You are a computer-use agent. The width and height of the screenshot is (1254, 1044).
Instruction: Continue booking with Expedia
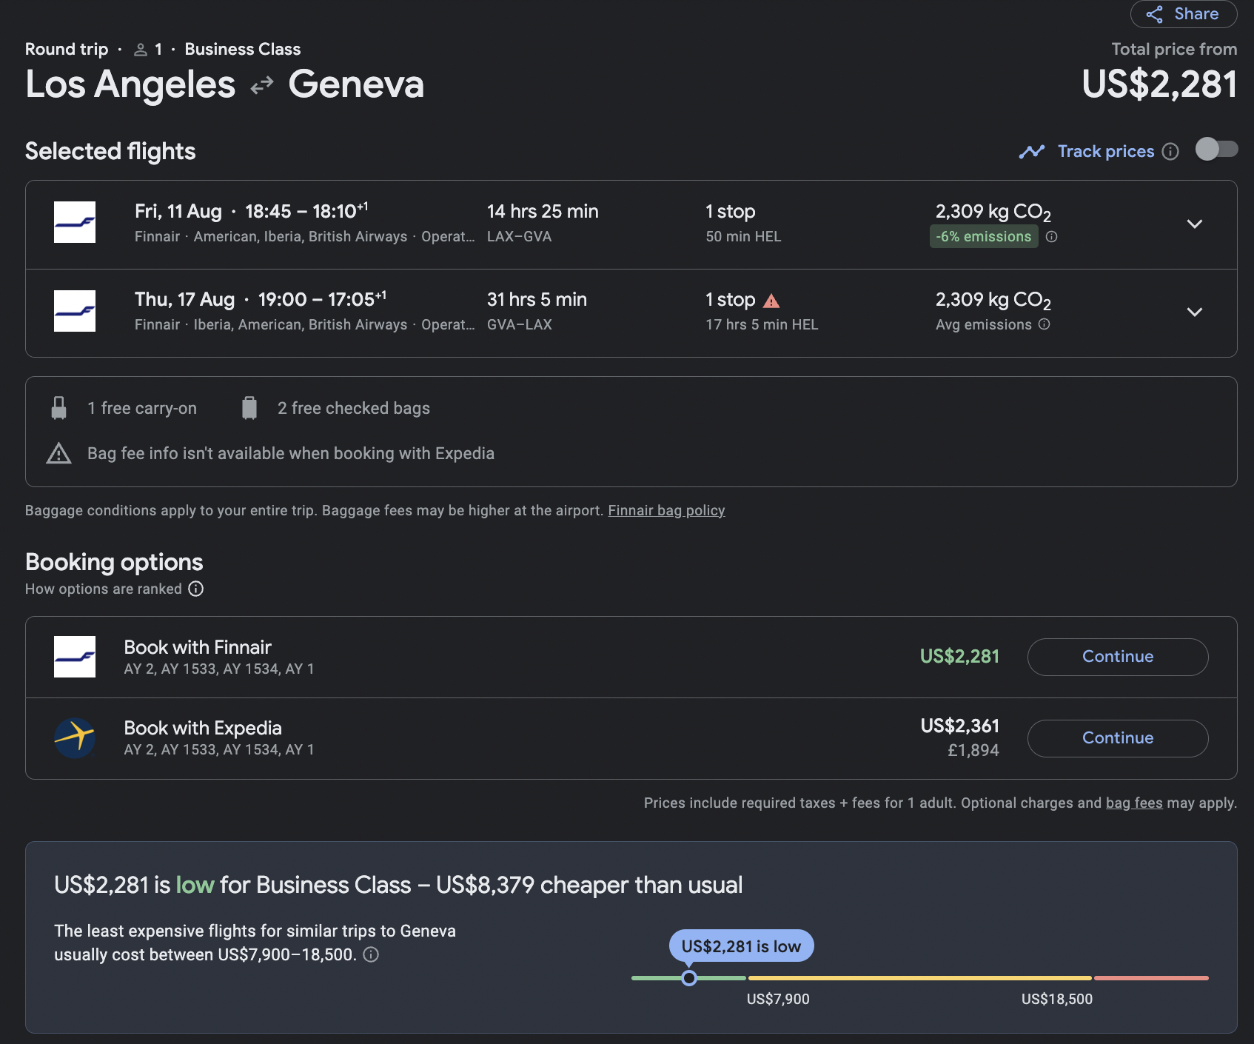(x=1118, y=738)
